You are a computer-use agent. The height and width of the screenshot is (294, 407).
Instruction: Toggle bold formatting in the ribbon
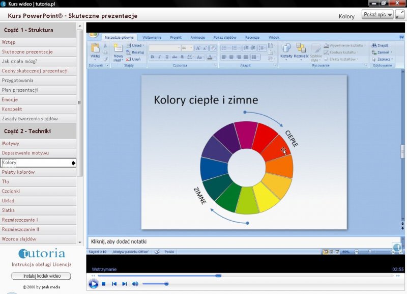click(x=152, y=57)
